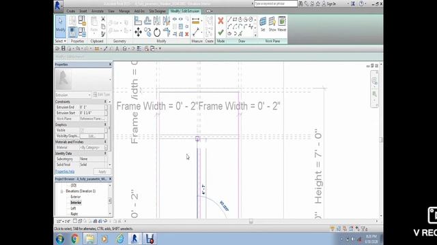
Task: Click the Move tool in Modify panel
Action: point(138,33)
